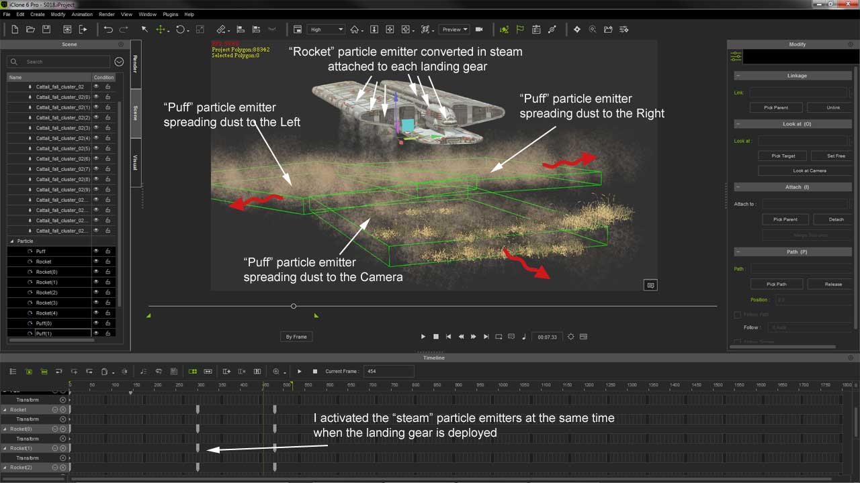860x483 pixels.
Task: Open the Export icon in the top toolbar
Action: [x=83, y=30]
